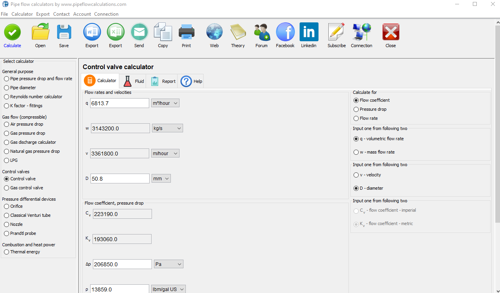This screenshot has width=500, height=293.
Task: Open the mm diameter unit dropdown
Action: (x=161, y=178)
